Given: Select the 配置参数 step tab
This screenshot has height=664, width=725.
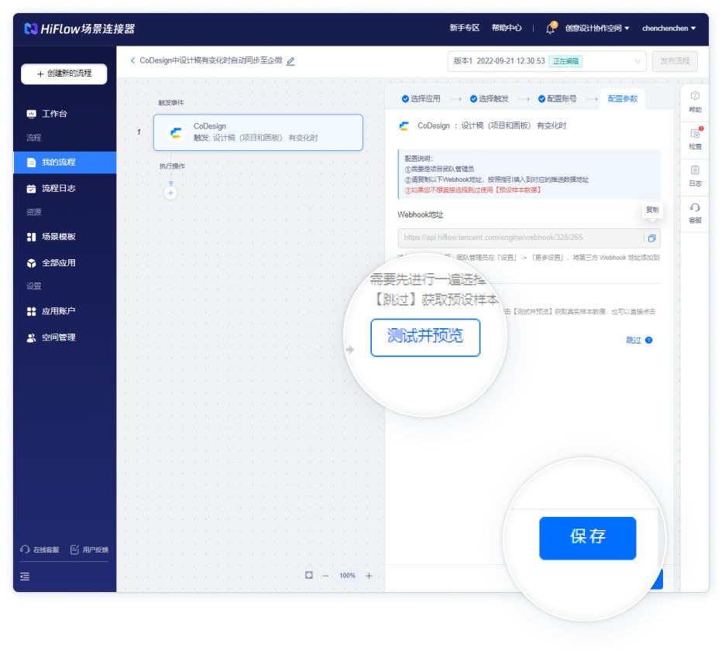Looking at the screenshot, I should pyautogui.click(x=622, y=98).
